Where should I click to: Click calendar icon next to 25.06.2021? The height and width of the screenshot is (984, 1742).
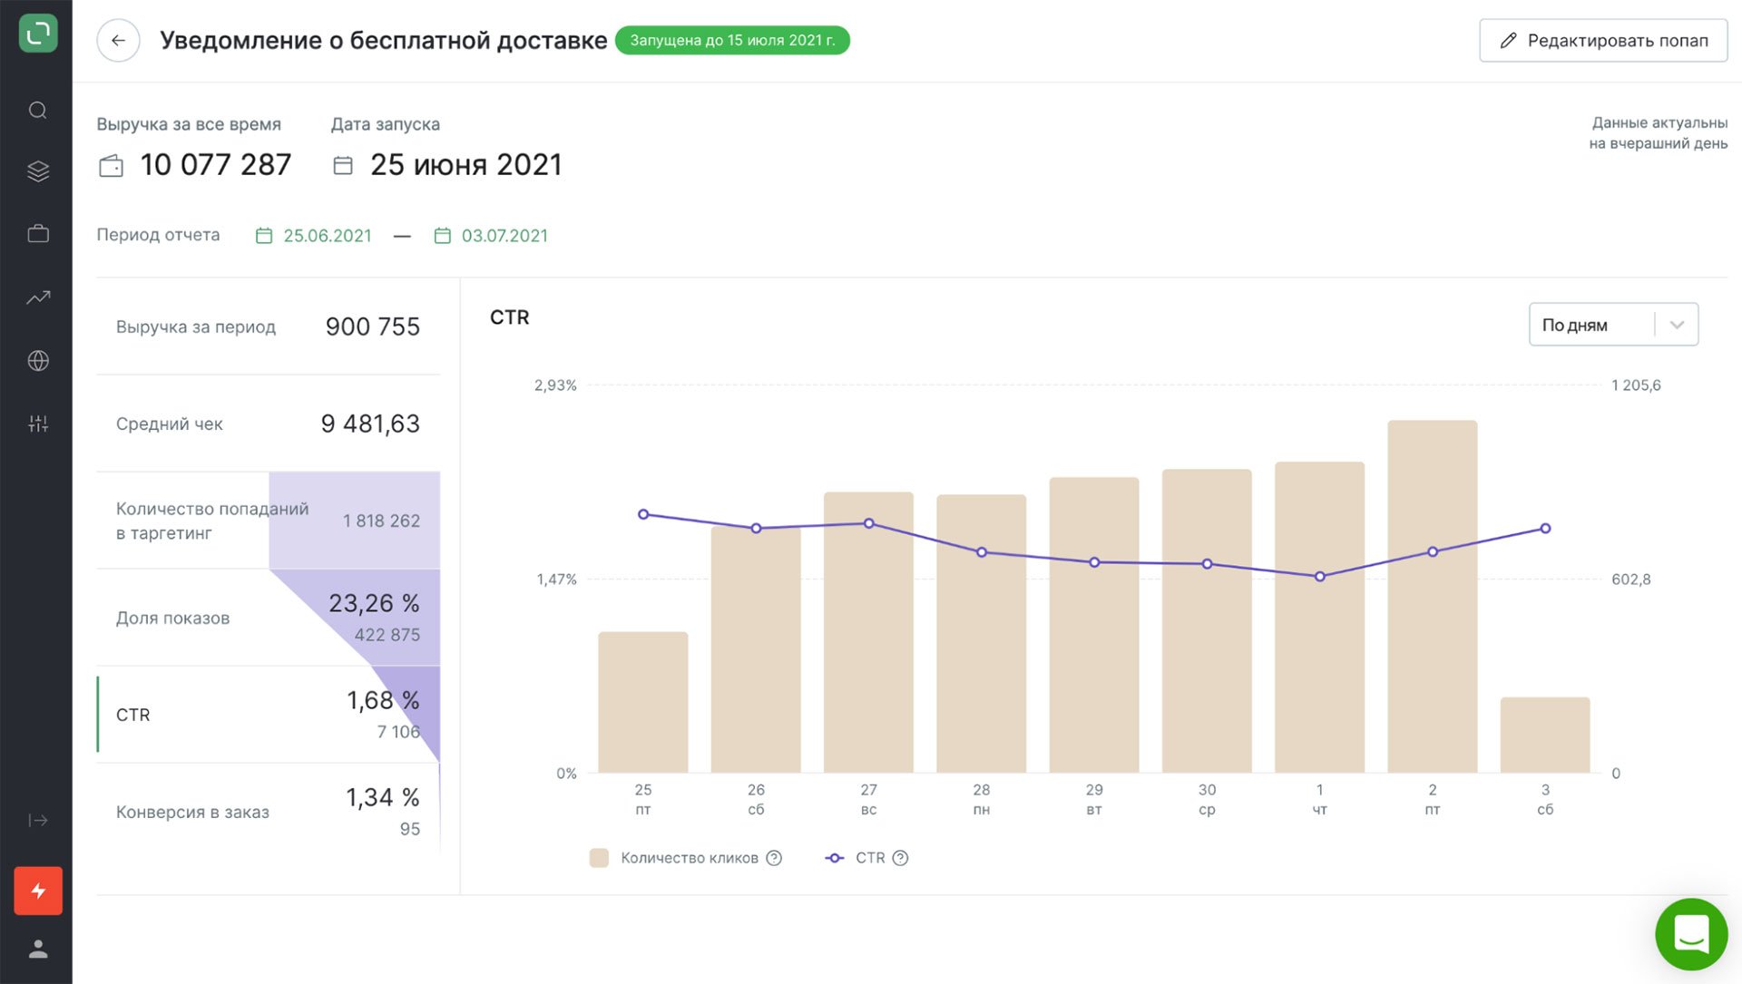pos(264,236)
